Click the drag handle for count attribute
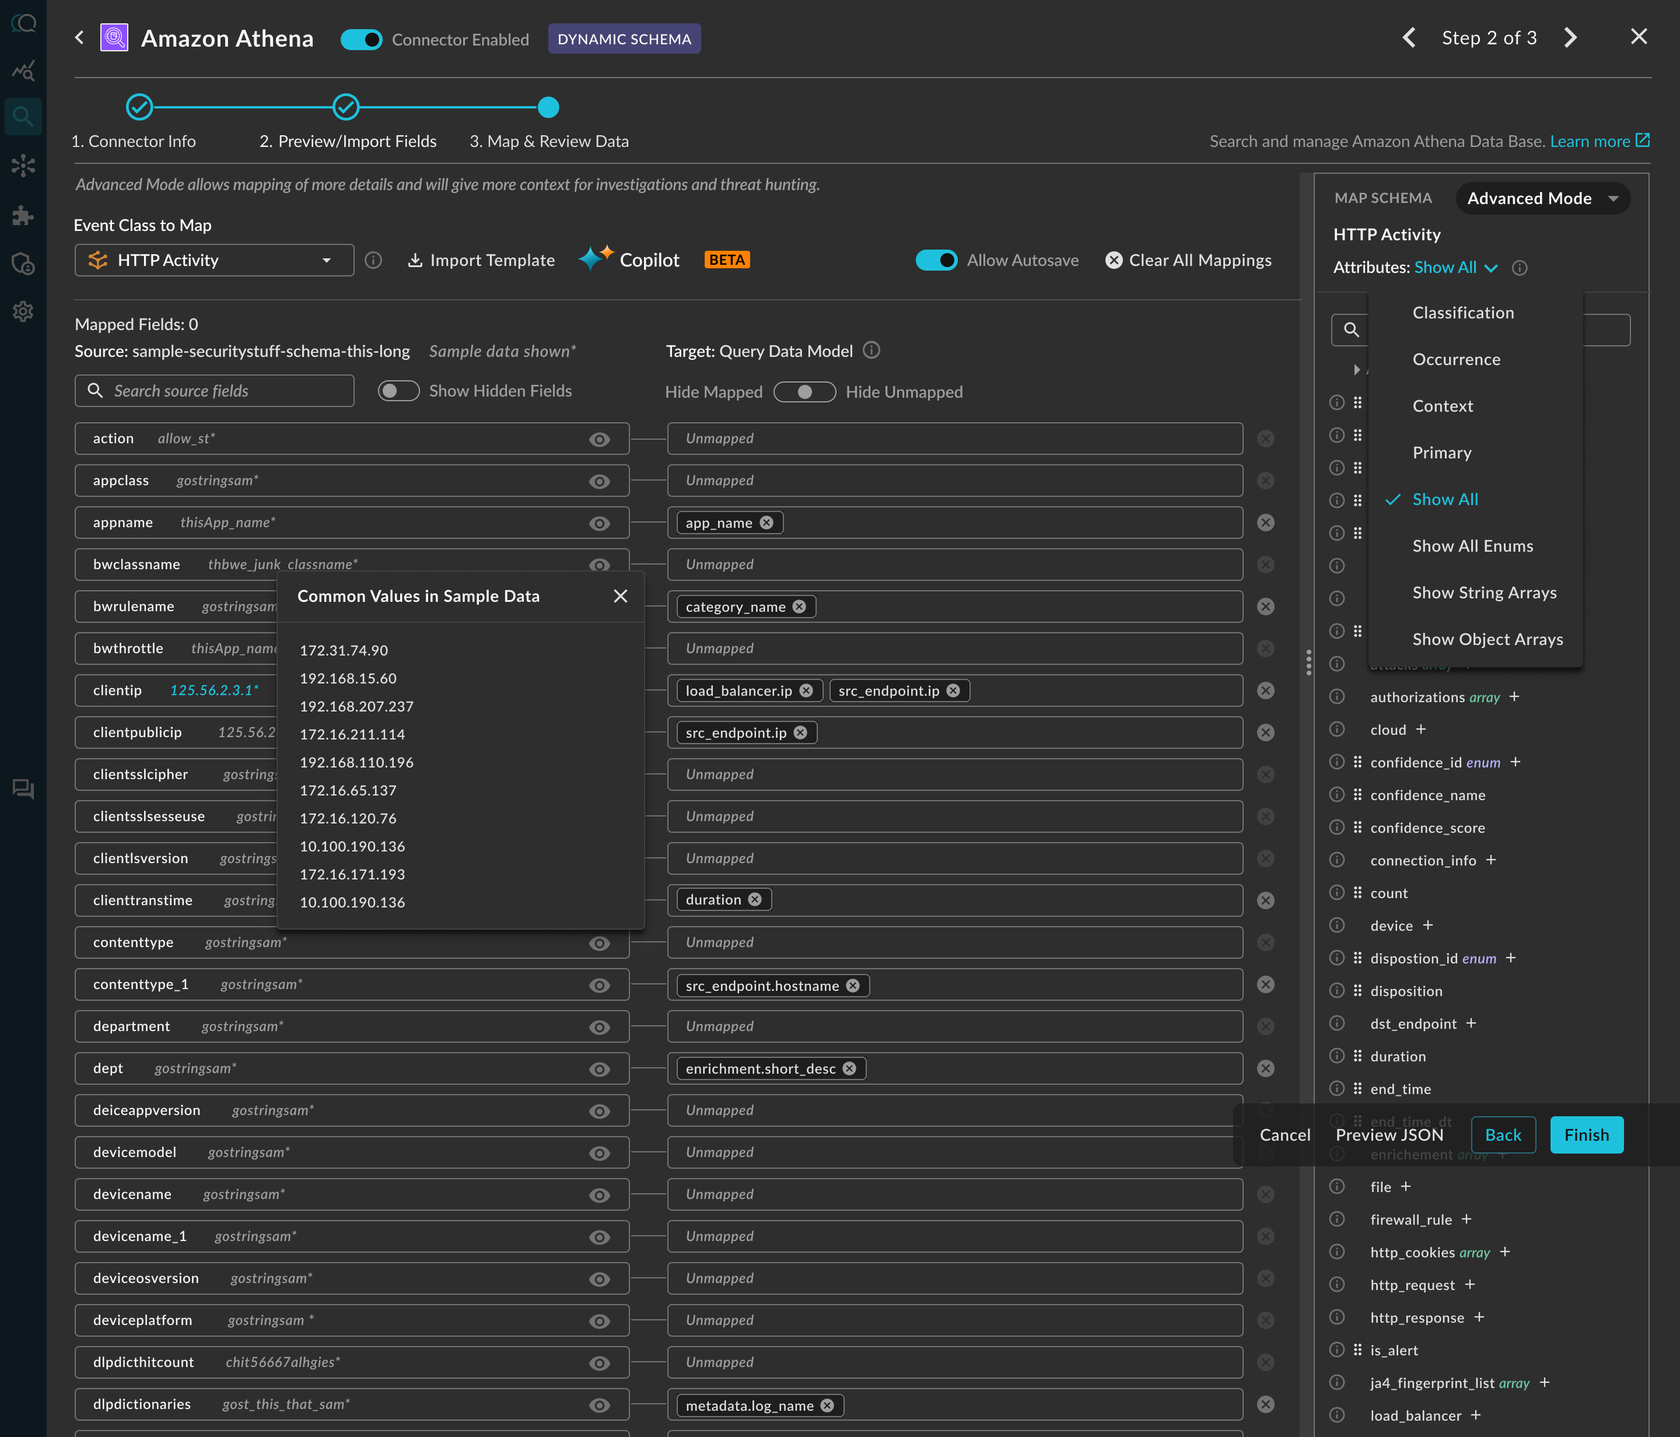The height and width of the screenshot is (1437, 1680). (1358, 892)
